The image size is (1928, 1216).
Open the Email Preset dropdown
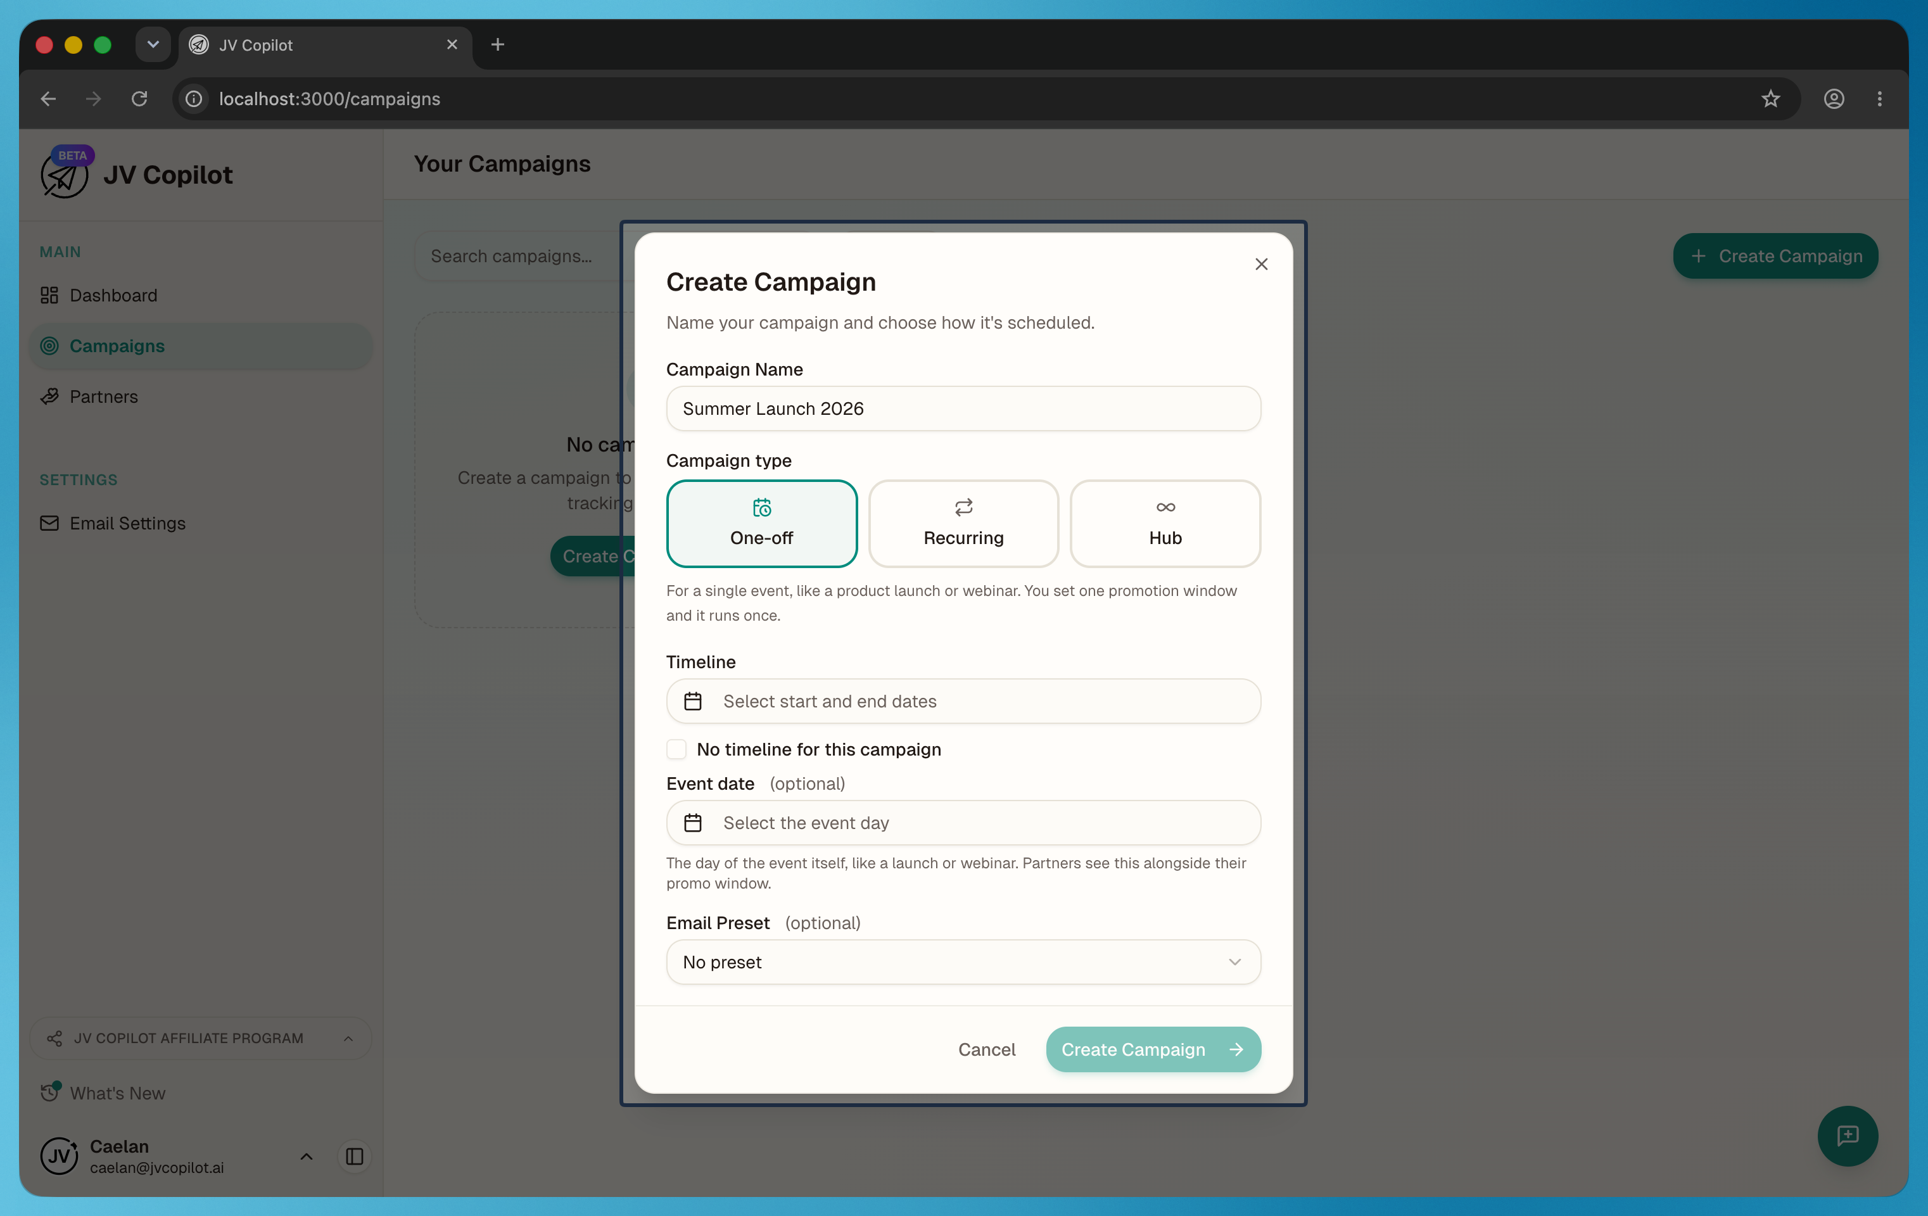(963, 962)
